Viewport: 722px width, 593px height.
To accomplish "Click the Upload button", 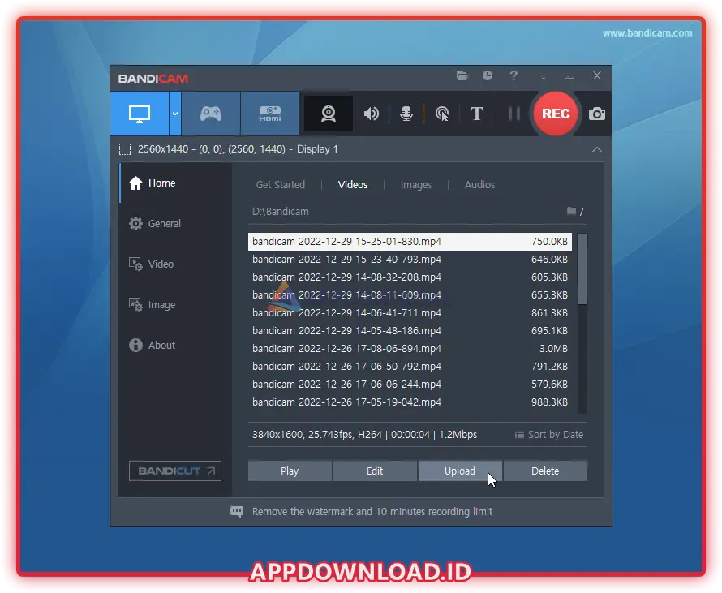I will point(460,471).
